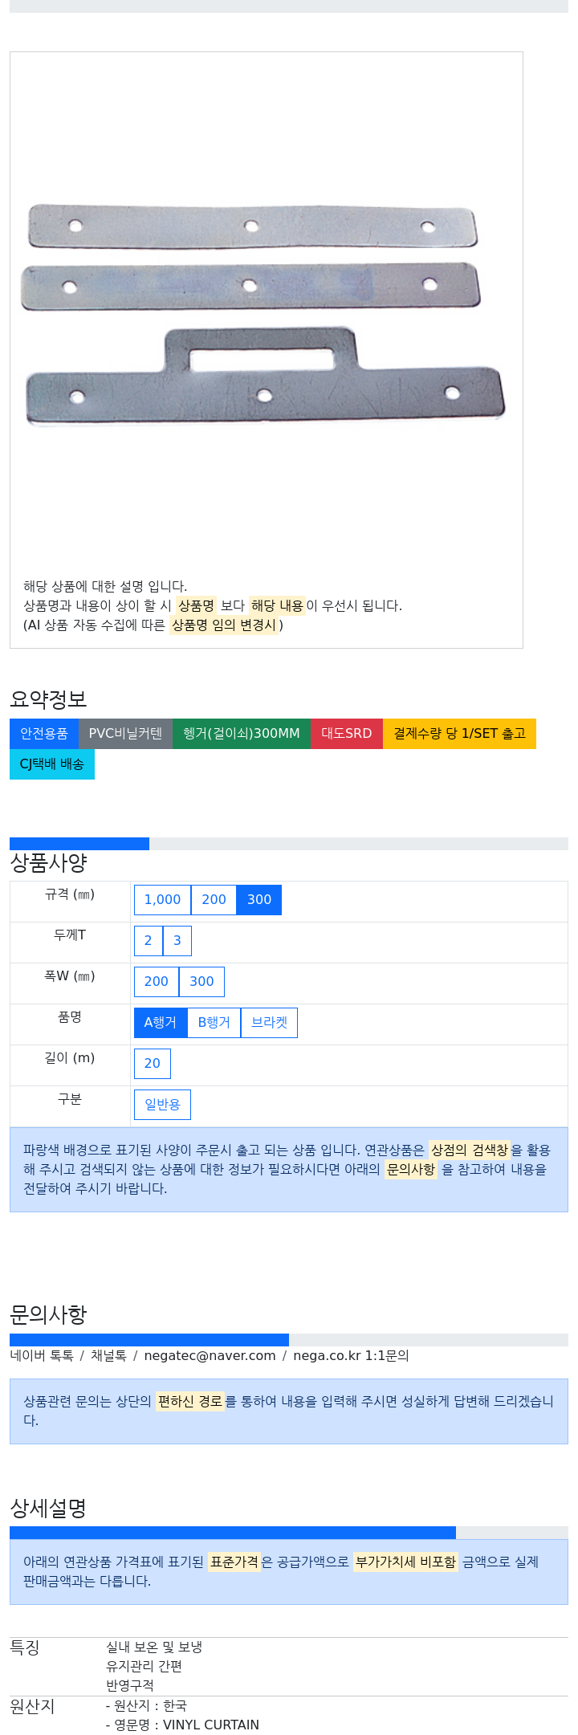The width and height of the screenshot is (578, 1735).
Task: Select length 20 option
Action: point(153,1064)
